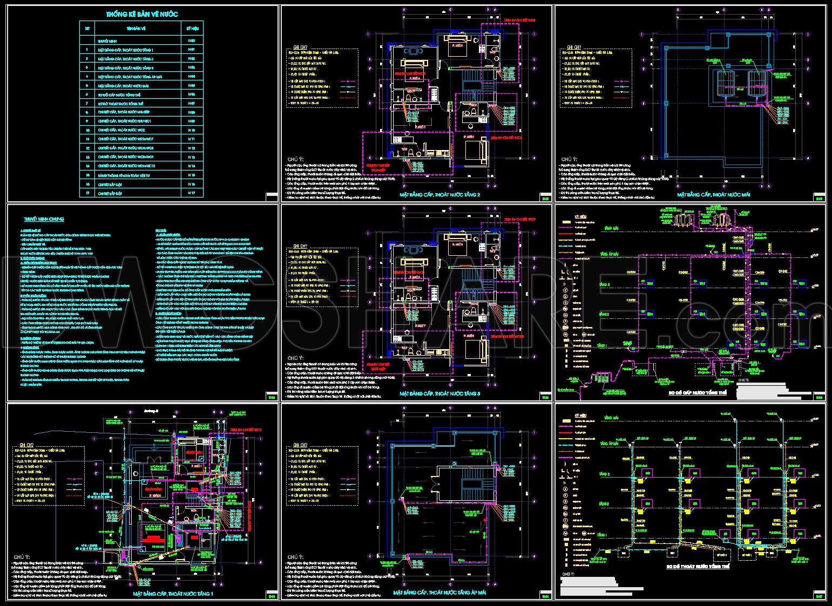Select the N 05 code cell in the table
Screen dimensions: 832x606
191,86
